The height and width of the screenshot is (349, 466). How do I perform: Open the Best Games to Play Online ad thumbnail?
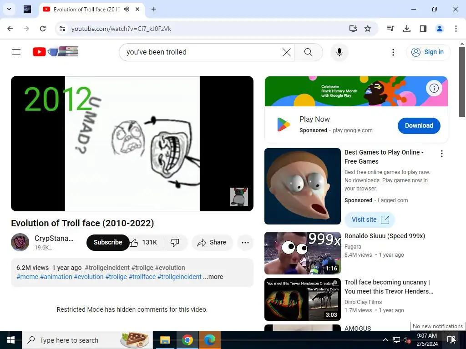[x=303, y=186]
